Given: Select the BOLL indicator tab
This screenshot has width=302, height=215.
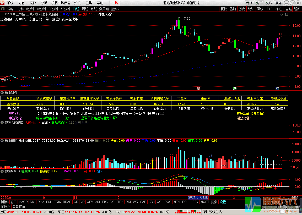Looking at the screenshot, I should click(186, 202).
